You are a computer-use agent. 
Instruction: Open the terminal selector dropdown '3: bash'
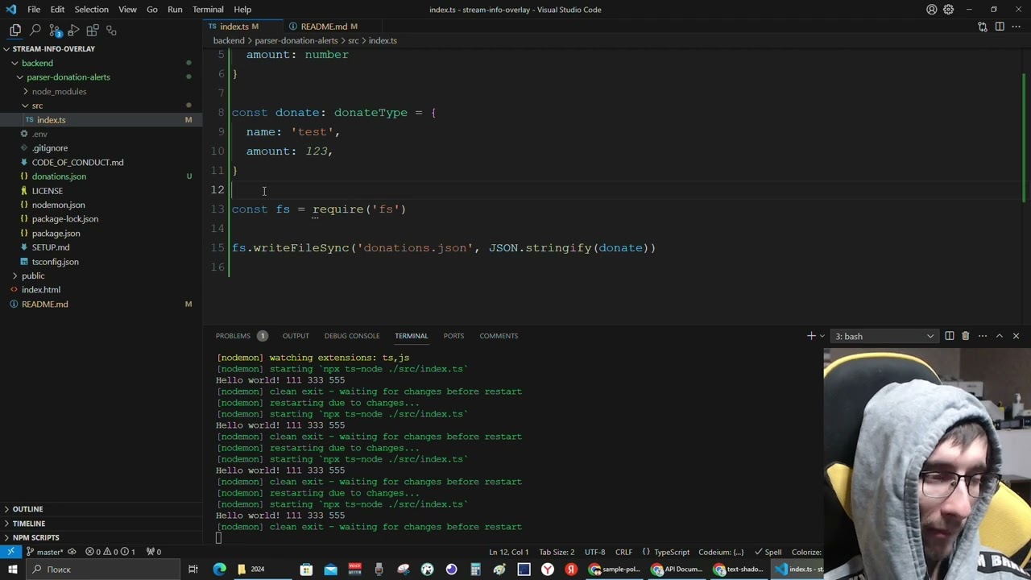(x=884, y=336)
